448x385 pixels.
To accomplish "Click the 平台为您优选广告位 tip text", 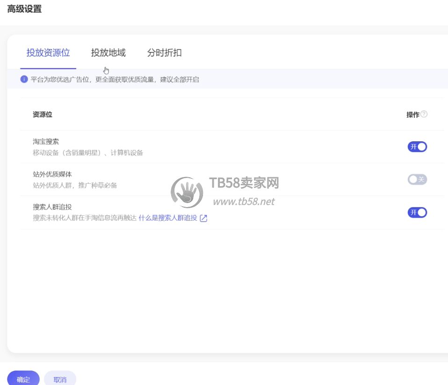I will click(x=115, y=80).
